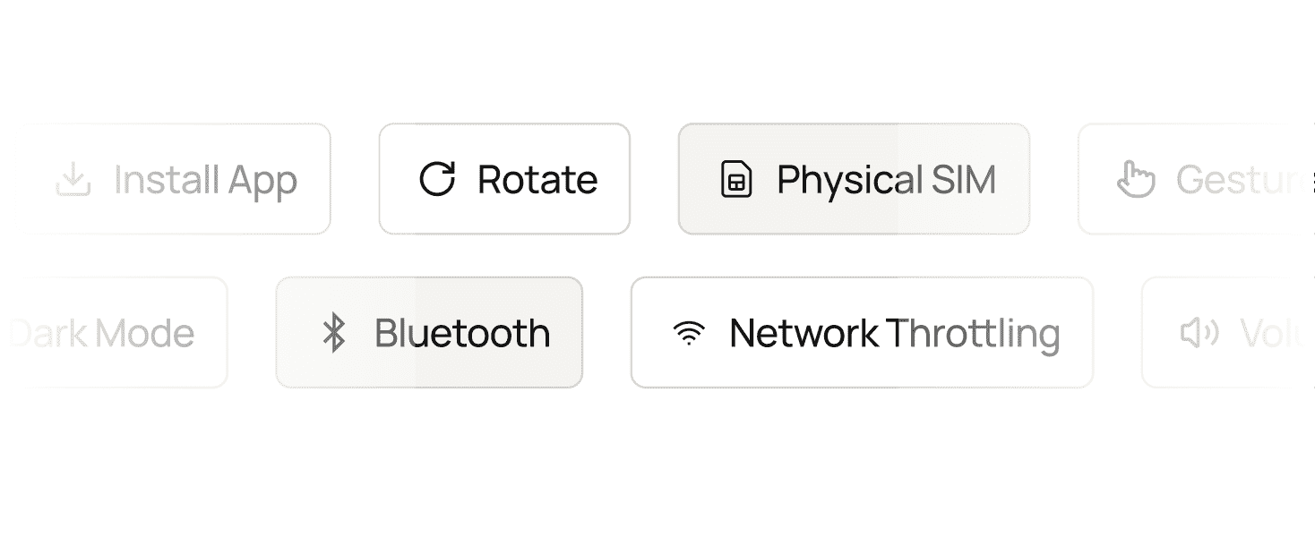Screen dimensions: 1315x537
Task: Enable the Physical SIM option
Action: (x=853, y=179)
